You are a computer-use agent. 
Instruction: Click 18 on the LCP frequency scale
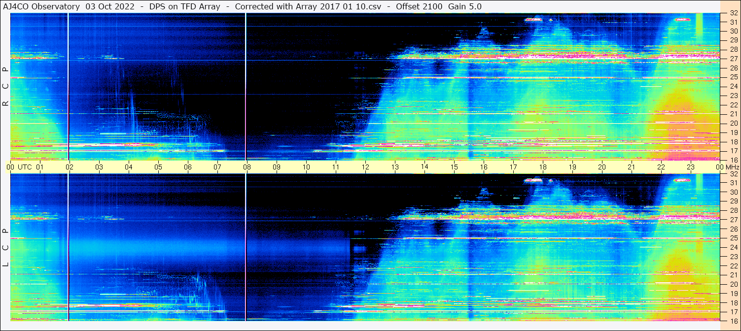tap(733, 302)
